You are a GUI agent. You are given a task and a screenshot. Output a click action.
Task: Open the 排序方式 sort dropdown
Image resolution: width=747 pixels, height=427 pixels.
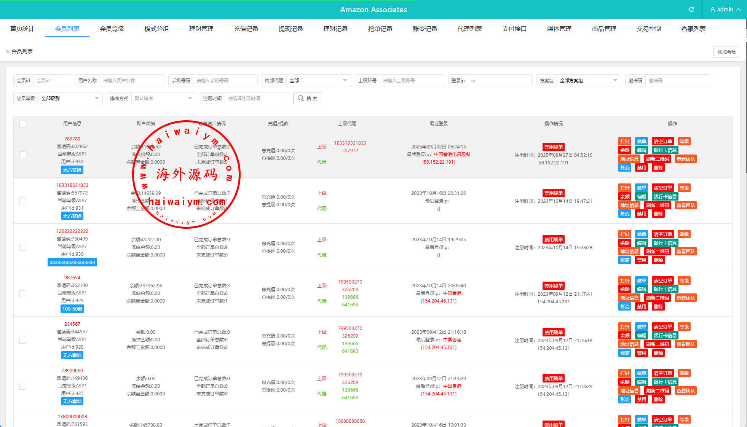tap(163, 99)
